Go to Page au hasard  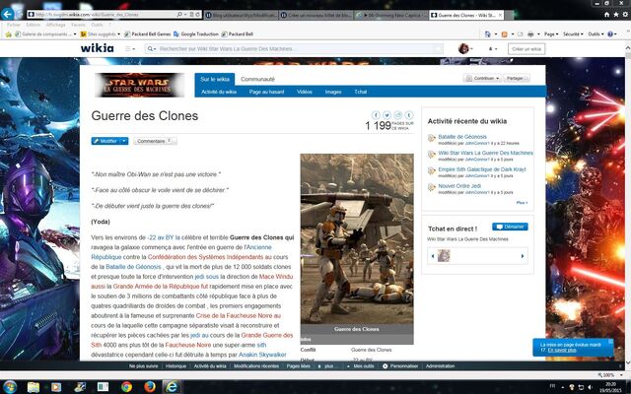point(266,92)
